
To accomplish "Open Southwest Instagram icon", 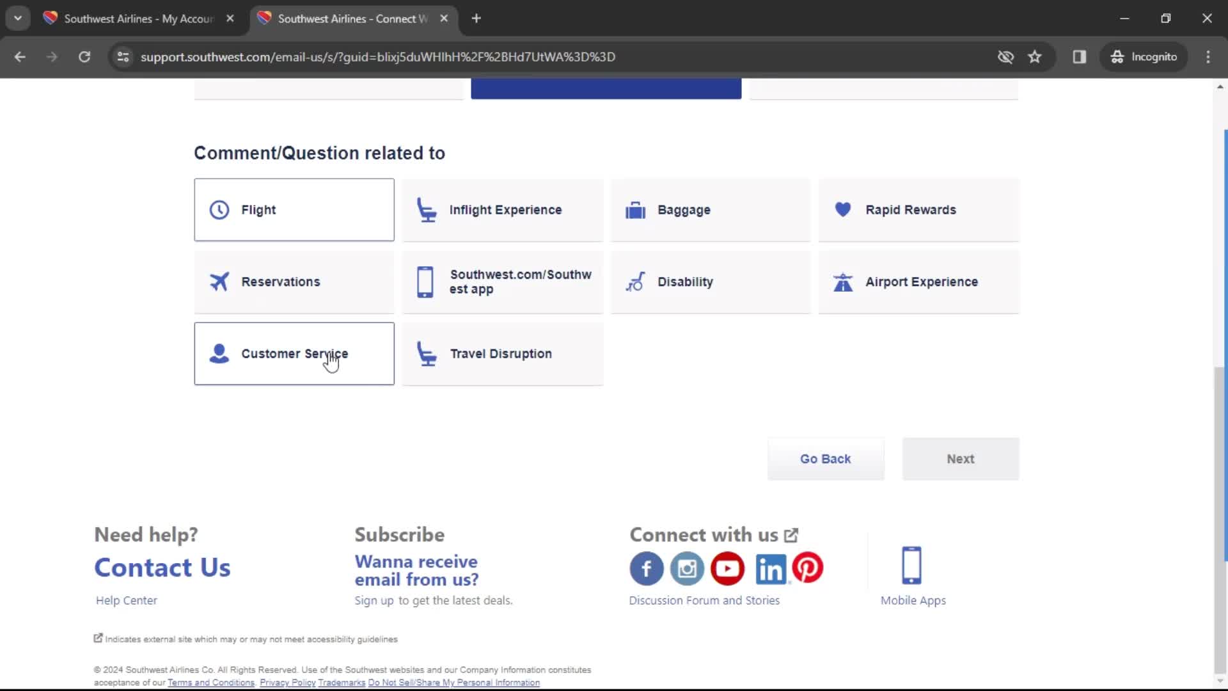I will 687,568.
